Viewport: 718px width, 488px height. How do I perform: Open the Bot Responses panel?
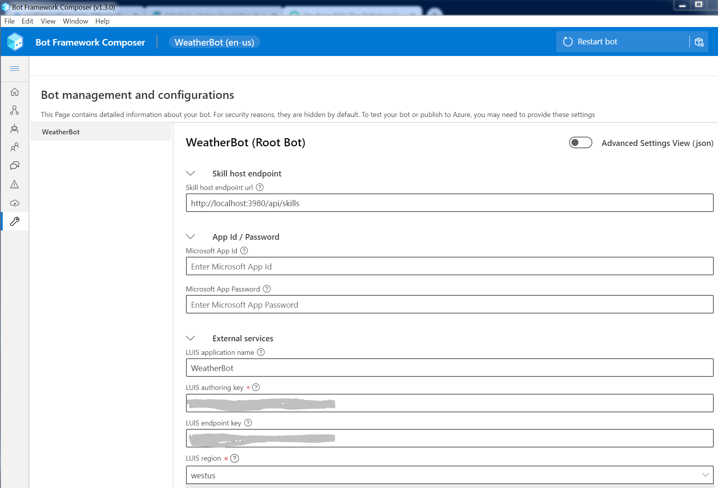pyautogui.click(x=15, y=129)
